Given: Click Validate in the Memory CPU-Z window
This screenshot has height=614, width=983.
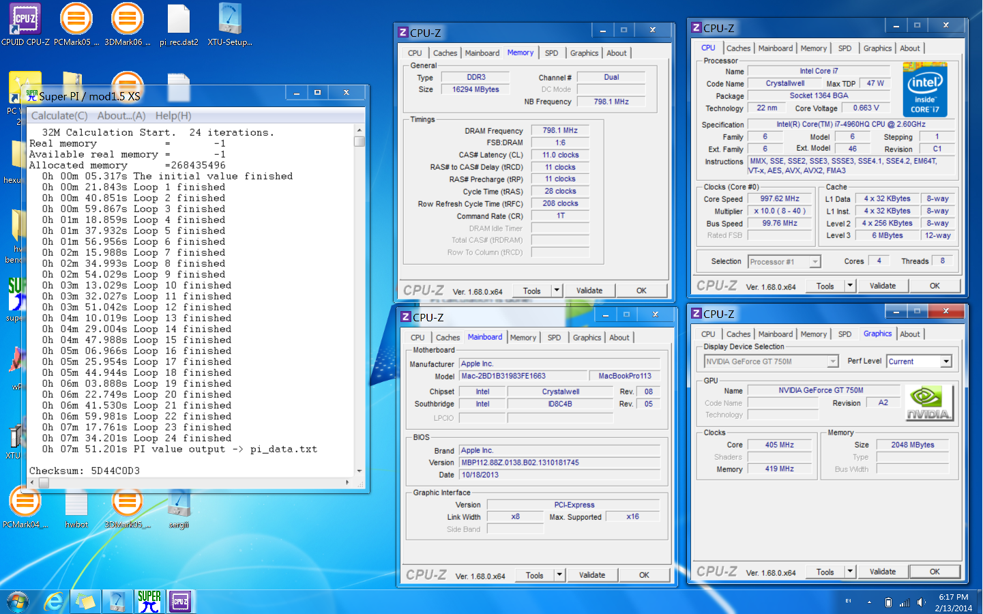Looking at the screenshot, I should (x=589, y=291).
